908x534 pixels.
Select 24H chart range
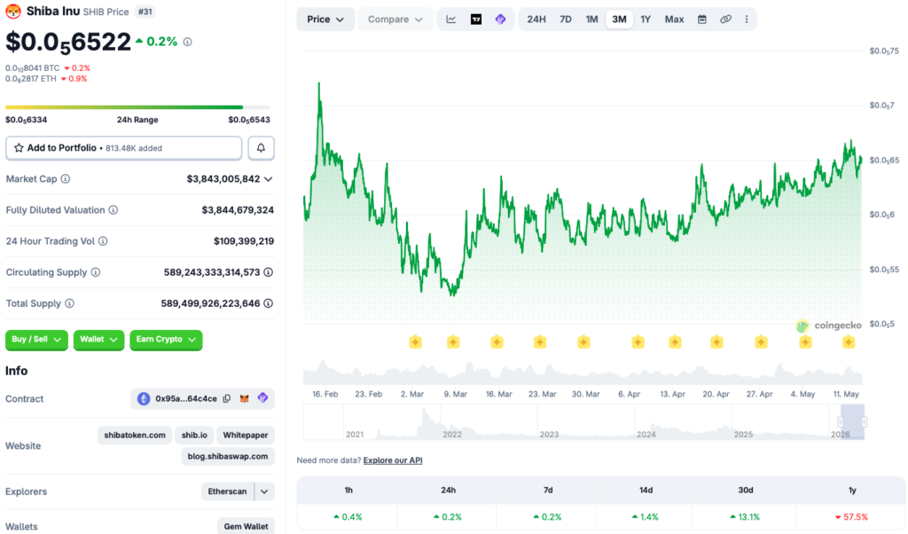coord(536,20)
